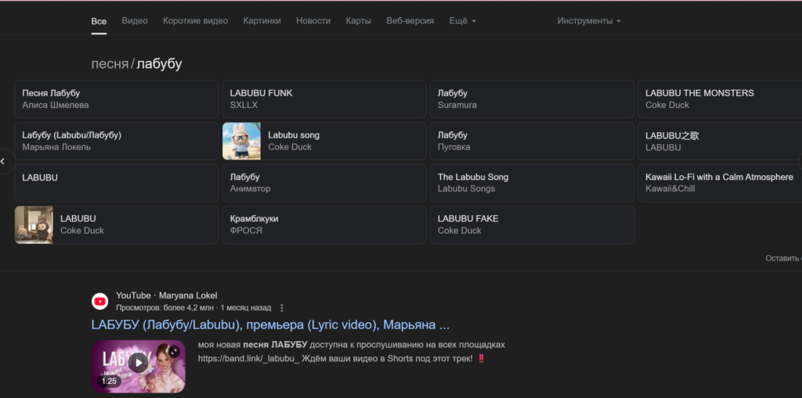Select the Веб-версия tab
This screenshot has width=802, height=398.
410,21
